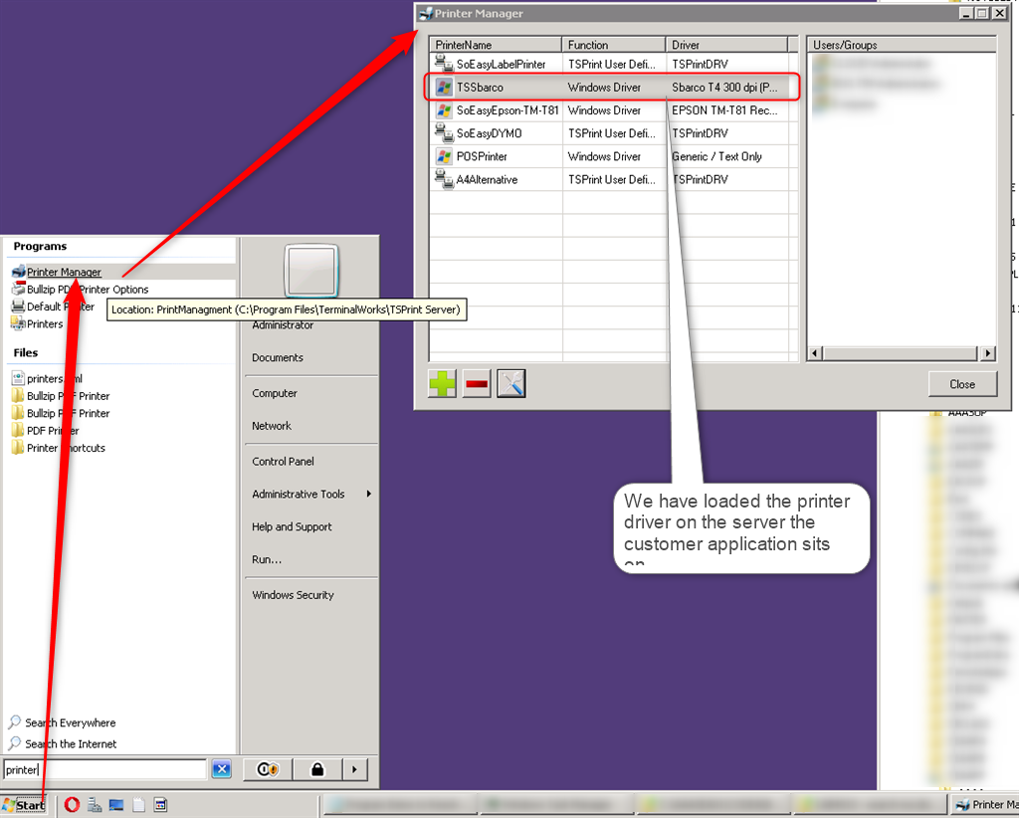Click the PDF Printer folder icon
The height and width of the screenshot is (818, 1019).
click(x=18, y=430)
